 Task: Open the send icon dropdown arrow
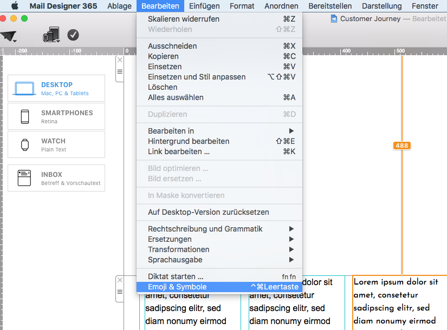click(15, 41)
